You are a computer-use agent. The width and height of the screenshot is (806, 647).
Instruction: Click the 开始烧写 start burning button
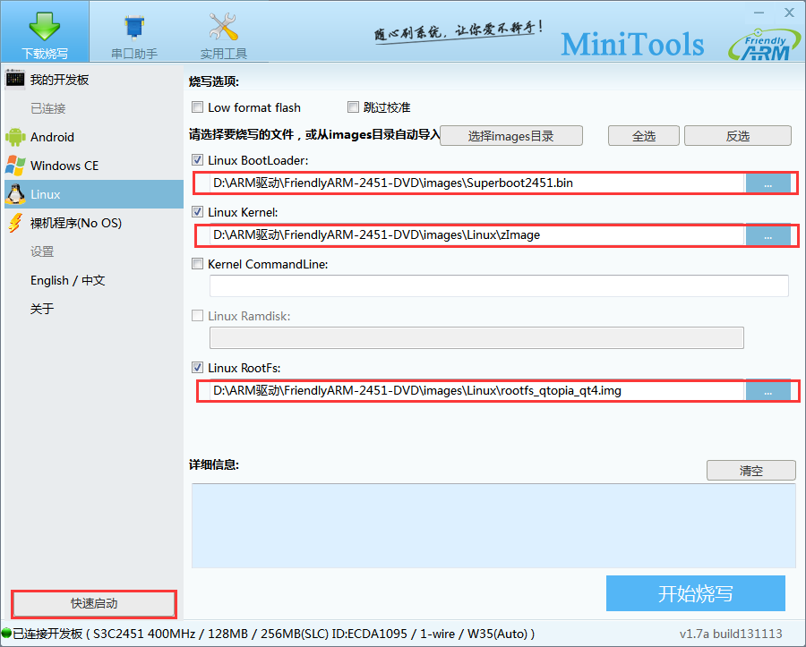696,593
